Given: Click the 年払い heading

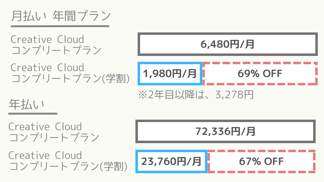Looking at the screenshot, I should 27,104.
